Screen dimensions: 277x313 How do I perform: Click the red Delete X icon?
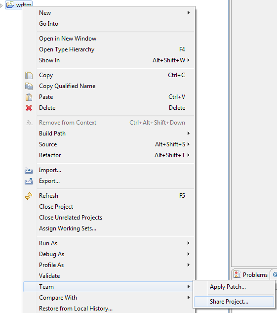tap(29, 108)
